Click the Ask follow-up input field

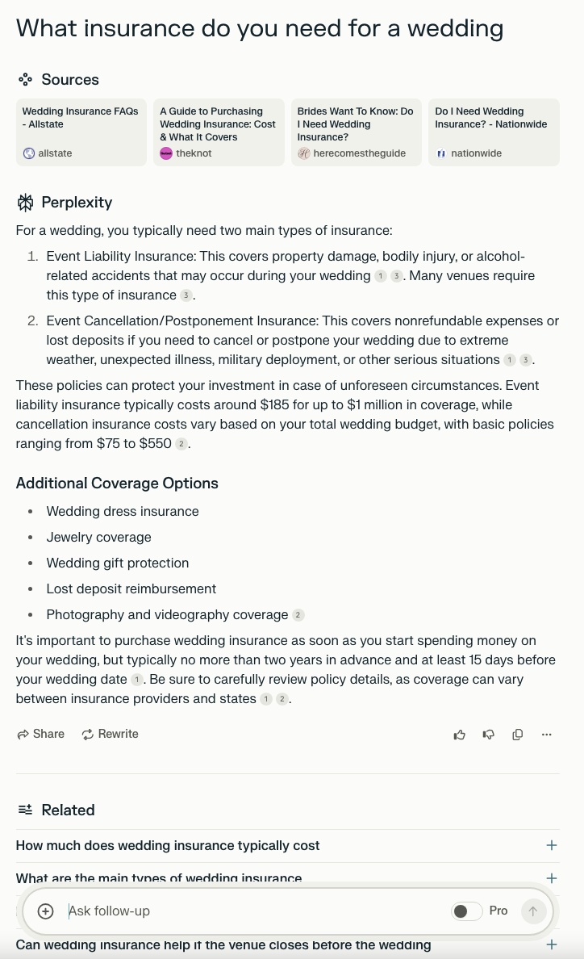[x=242, y=911]
